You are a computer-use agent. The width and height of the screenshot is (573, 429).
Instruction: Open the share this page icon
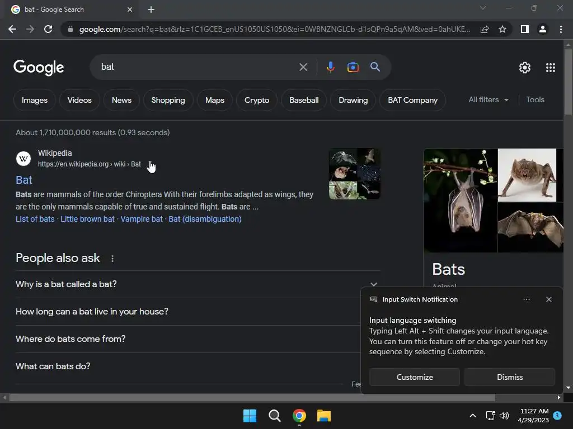pos(485,29)
